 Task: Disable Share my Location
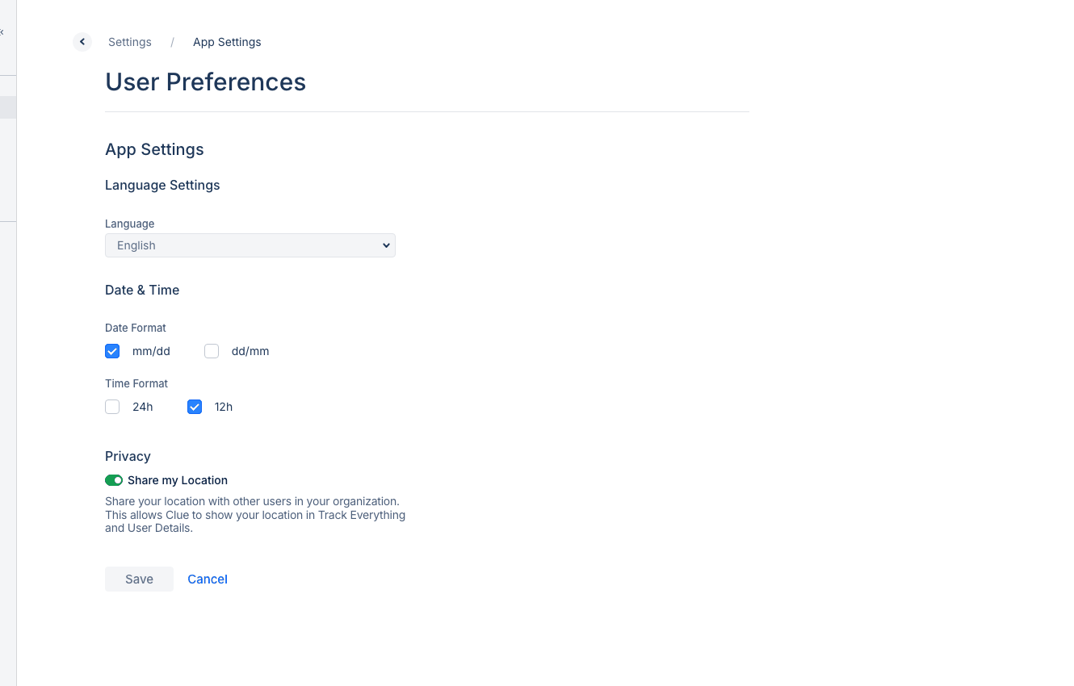tap(113, 480)
